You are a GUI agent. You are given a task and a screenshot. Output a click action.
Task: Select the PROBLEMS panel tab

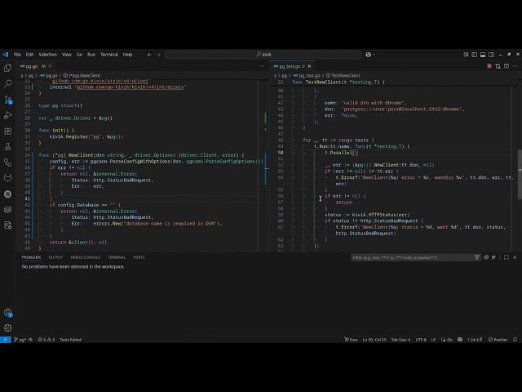tap(31, 257)
